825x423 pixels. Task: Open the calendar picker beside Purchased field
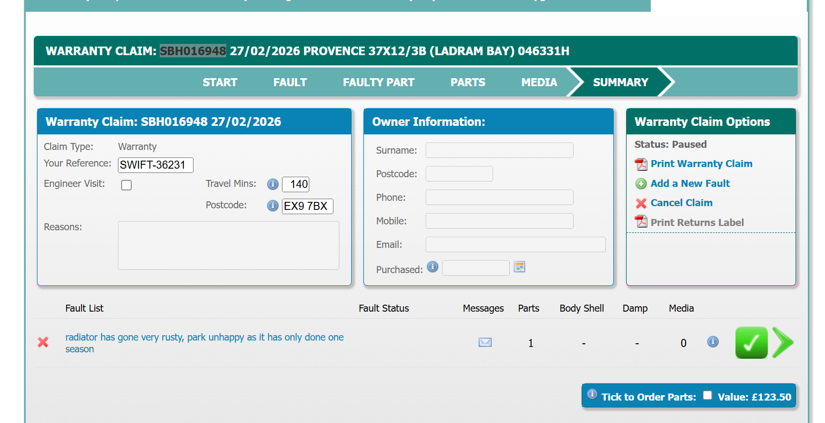point(519,267)
